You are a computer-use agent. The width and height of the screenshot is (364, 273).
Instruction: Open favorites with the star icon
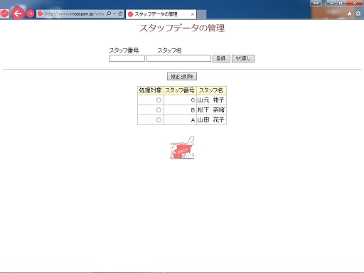pos(350,14)
